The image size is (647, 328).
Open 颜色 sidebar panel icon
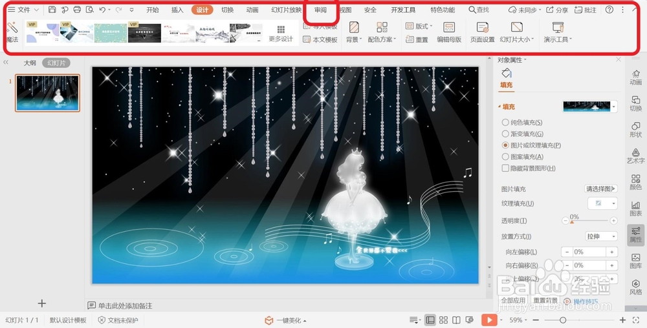[635, 182]
